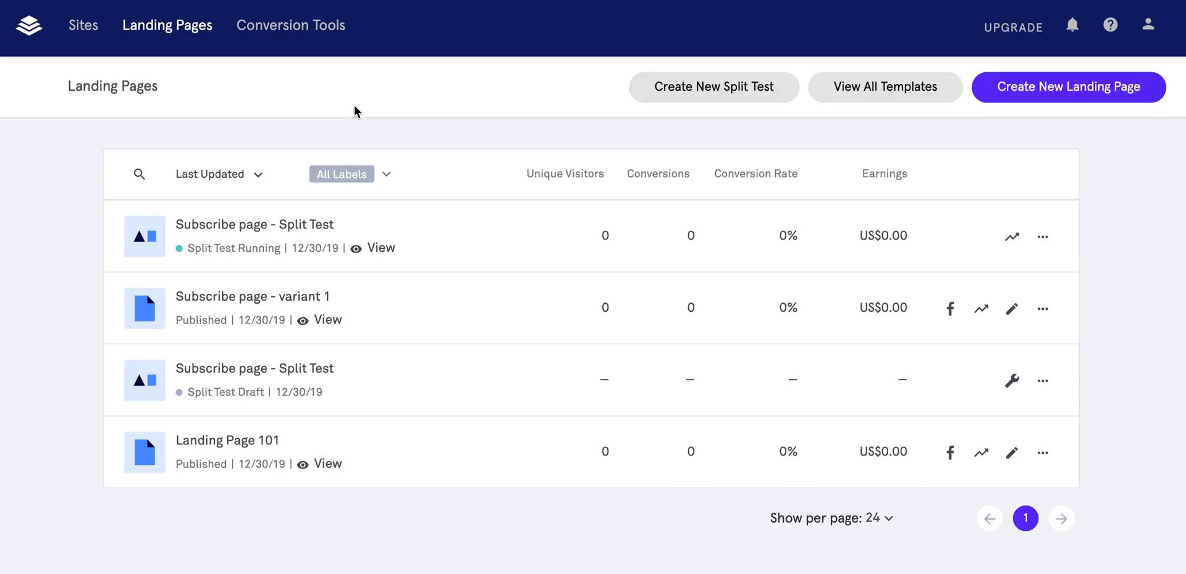
Task: Open the account profile icon
Action: tap(1148, 25)
